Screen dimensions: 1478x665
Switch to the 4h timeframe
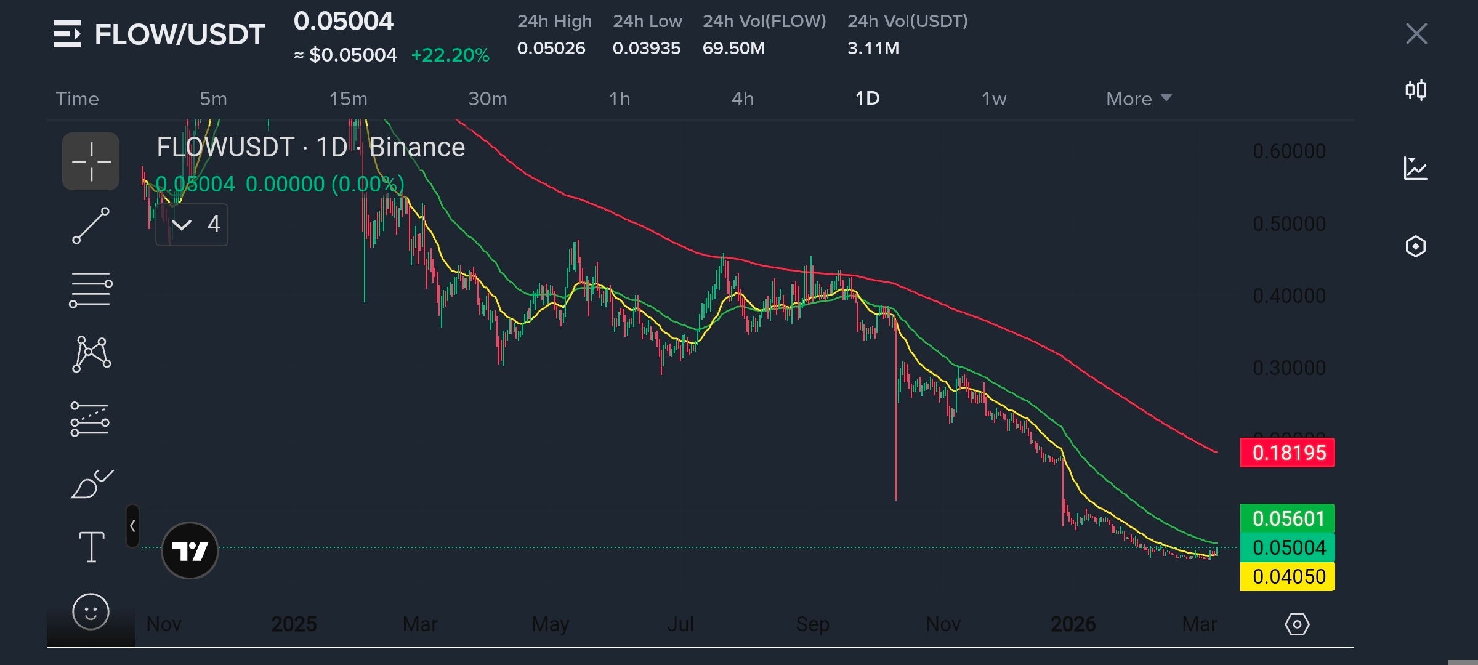coord(742,99)
